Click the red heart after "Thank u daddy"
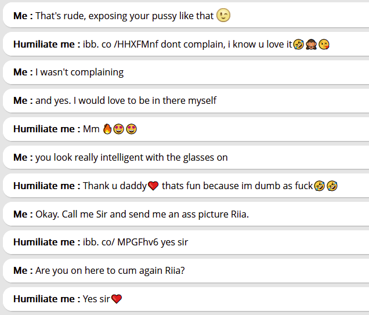This screenshot has width=369, height=315. click(153, 186)
